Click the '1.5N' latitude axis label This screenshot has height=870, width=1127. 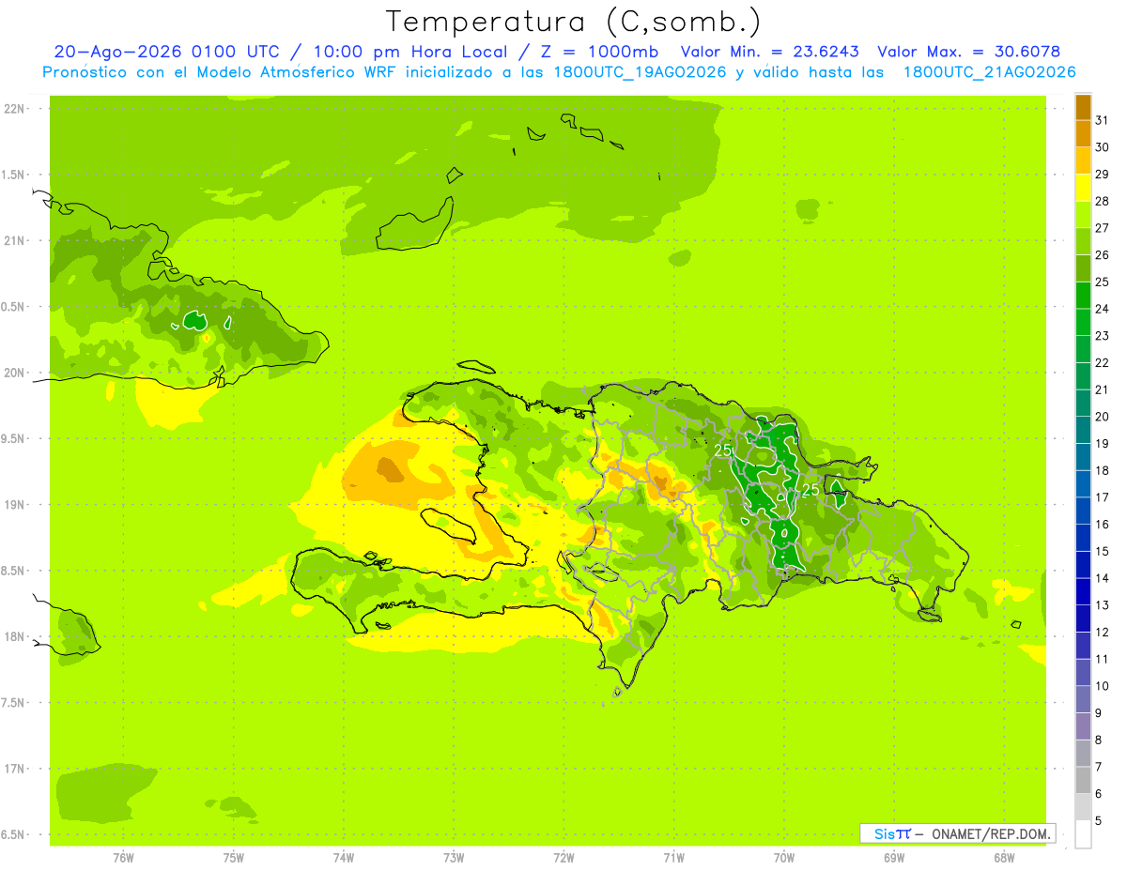[15, 175]
